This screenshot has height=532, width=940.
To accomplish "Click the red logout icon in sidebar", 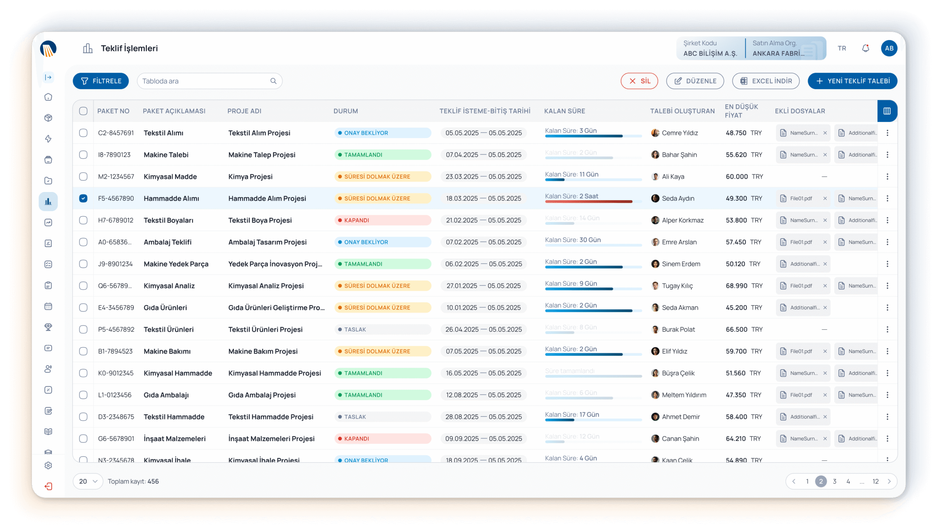I will (x=48, y=486).
